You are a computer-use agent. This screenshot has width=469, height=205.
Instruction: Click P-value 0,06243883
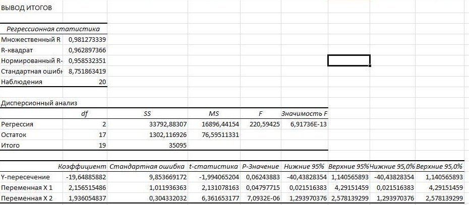click(261, 177)
